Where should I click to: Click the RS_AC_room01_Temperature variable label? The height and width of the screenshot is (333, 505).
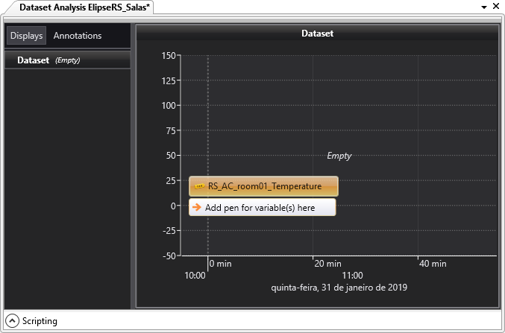(x=264, y=186)
